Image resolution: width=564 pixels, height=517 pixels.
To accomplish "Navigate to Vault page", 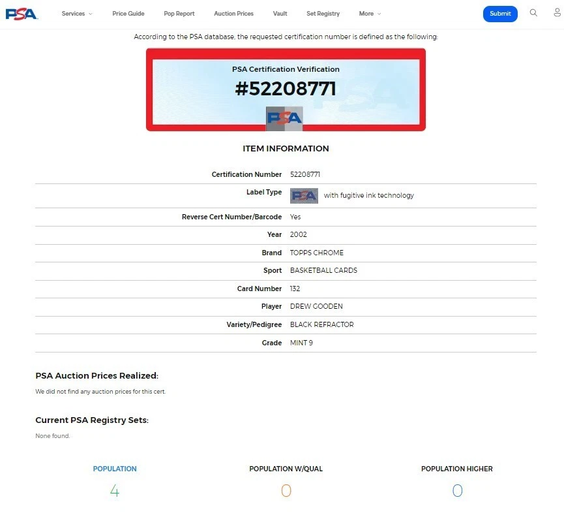I will [280, 14].
